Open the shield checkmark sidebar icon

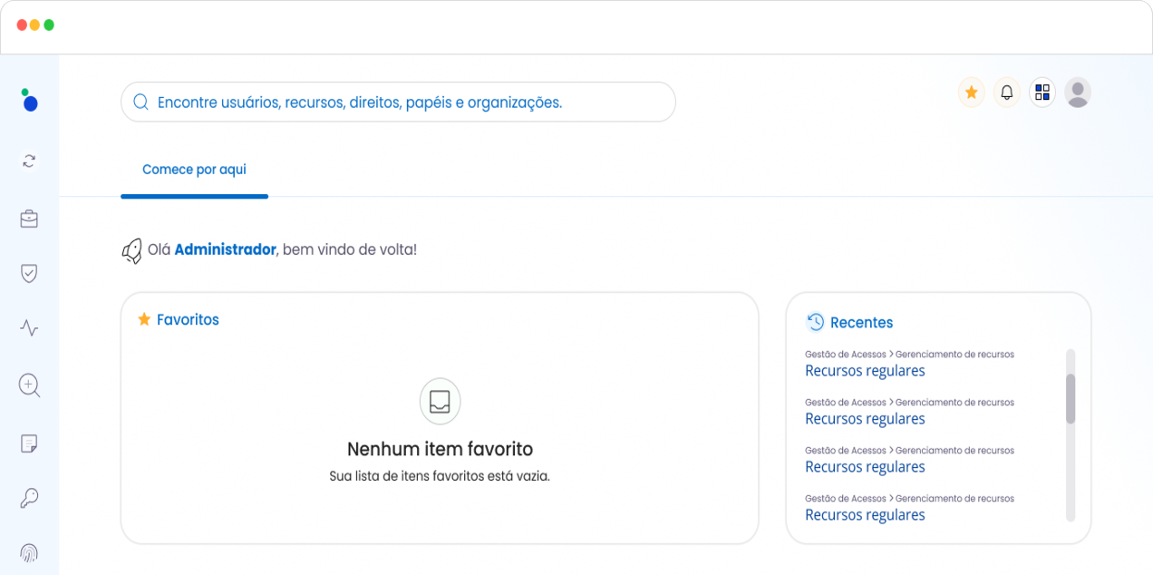coord(29,273)
